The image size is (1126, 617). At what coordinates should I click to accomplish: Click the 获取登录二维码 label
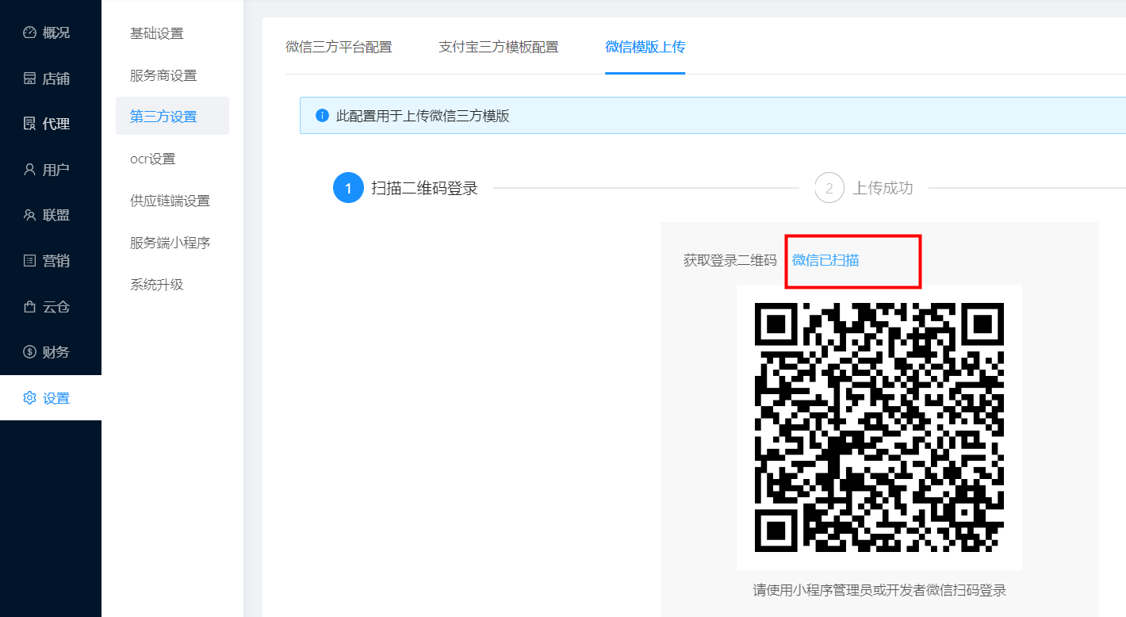[x=730, y=259]
